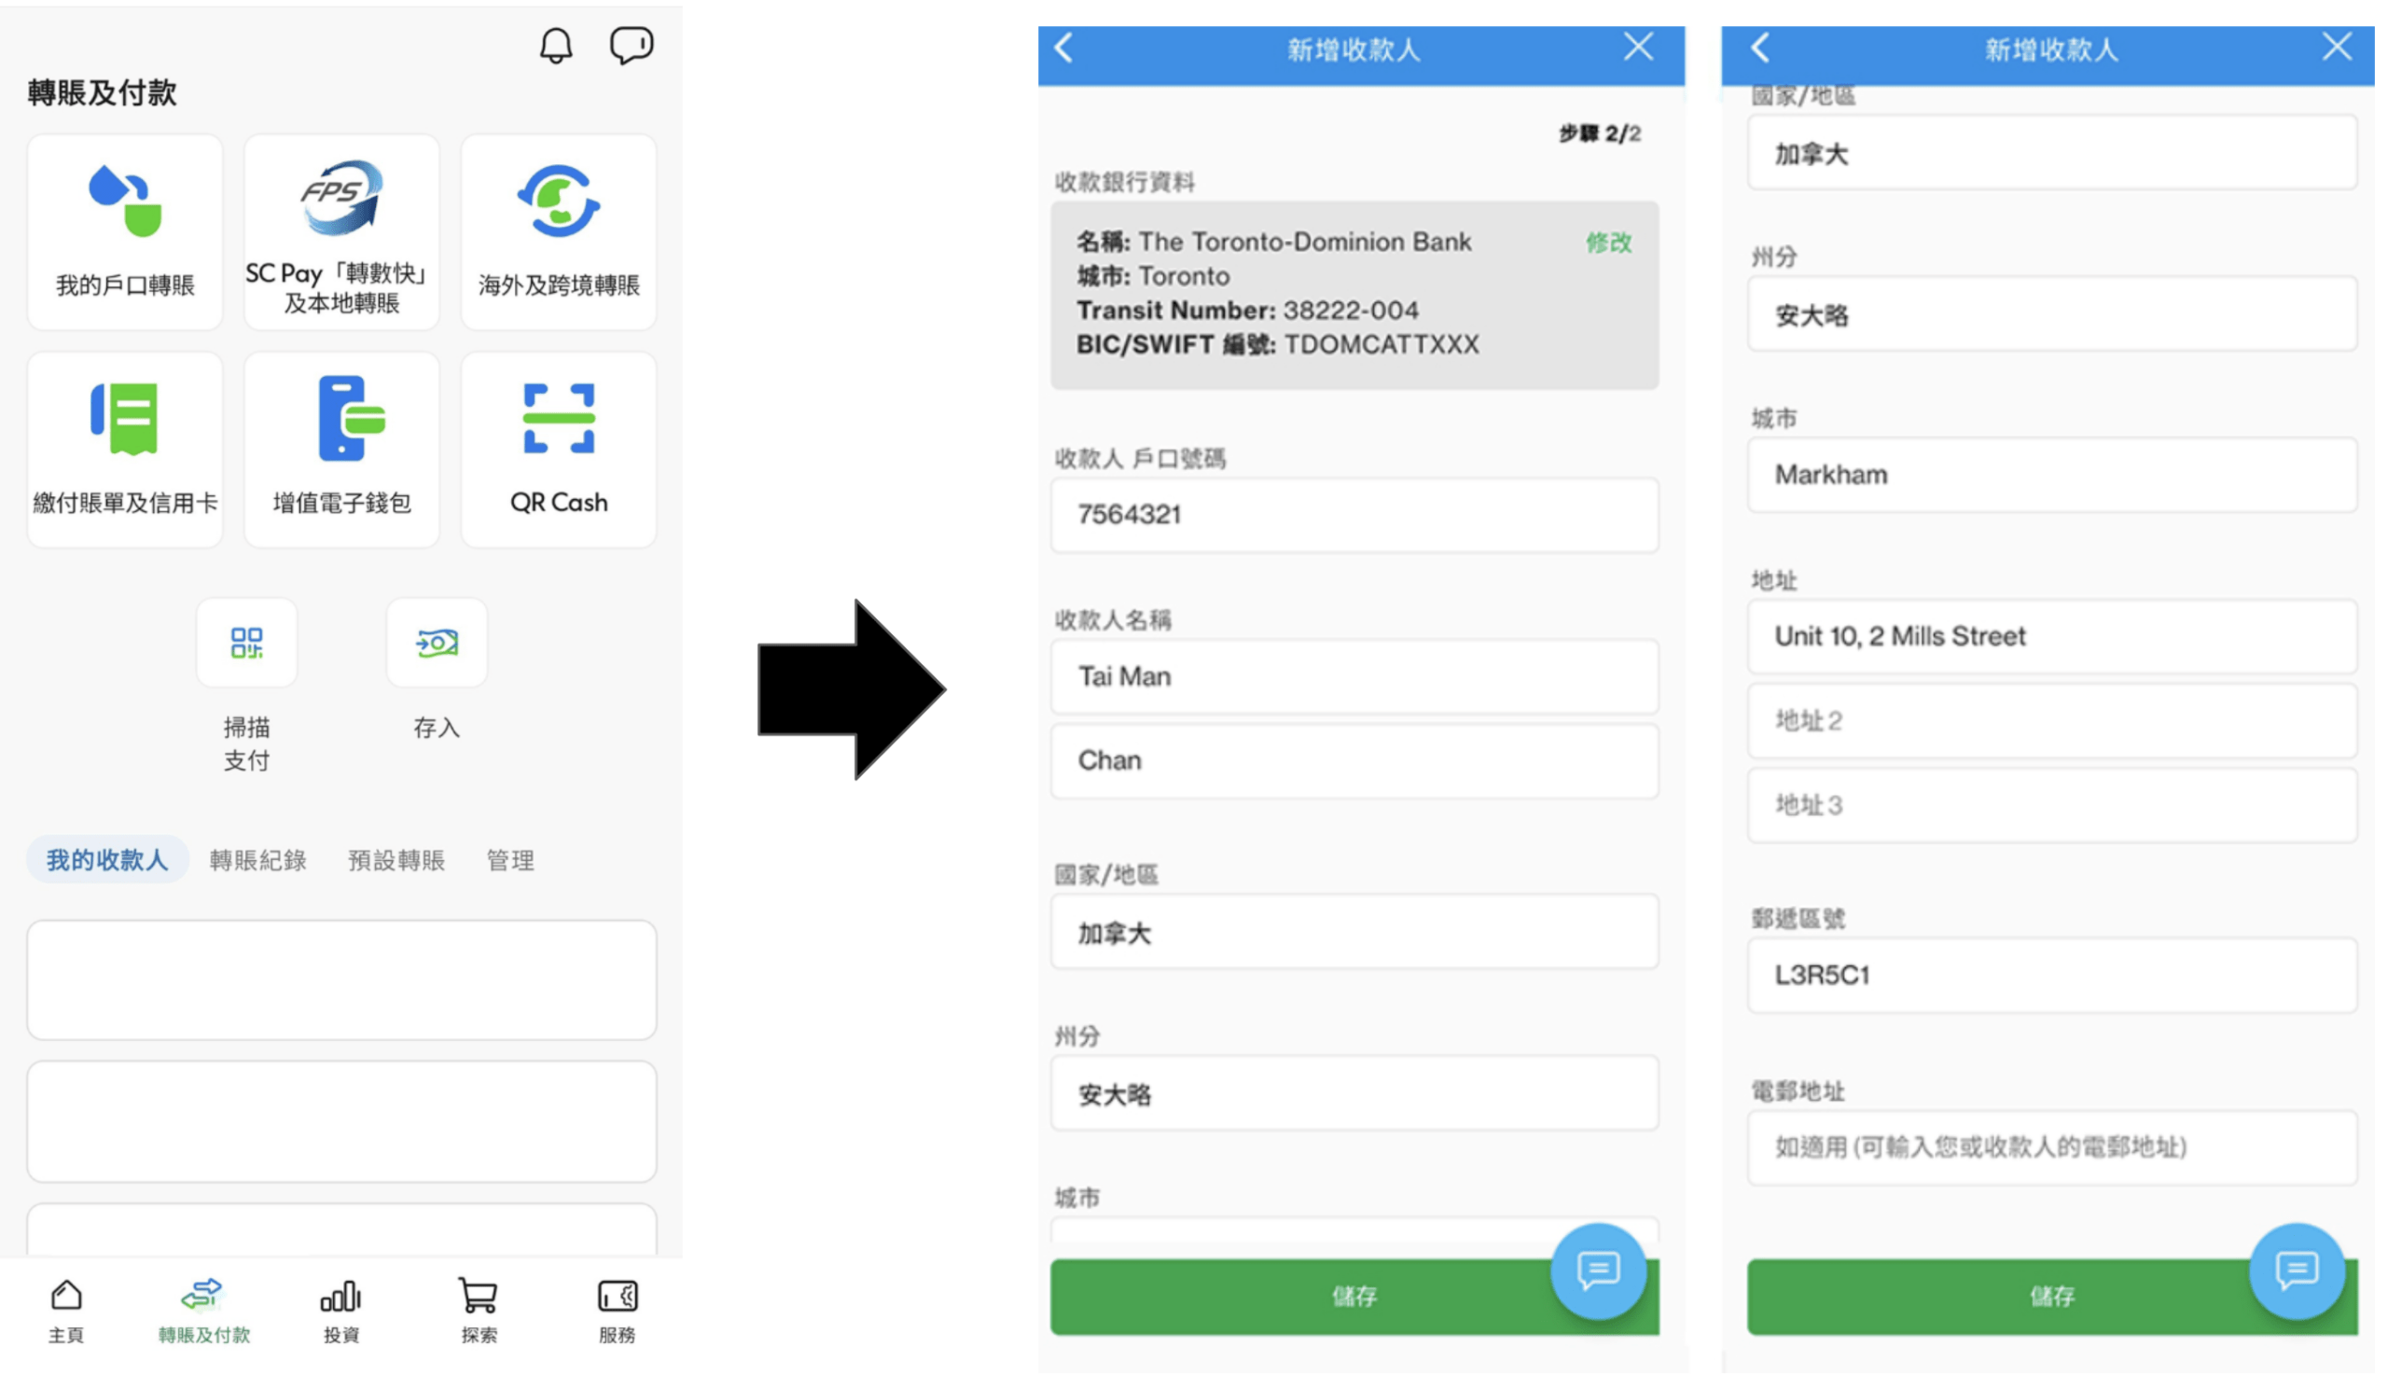Open 加拿大 country dropdown in right screen
The image size is (2388, 1374).
2052,154
